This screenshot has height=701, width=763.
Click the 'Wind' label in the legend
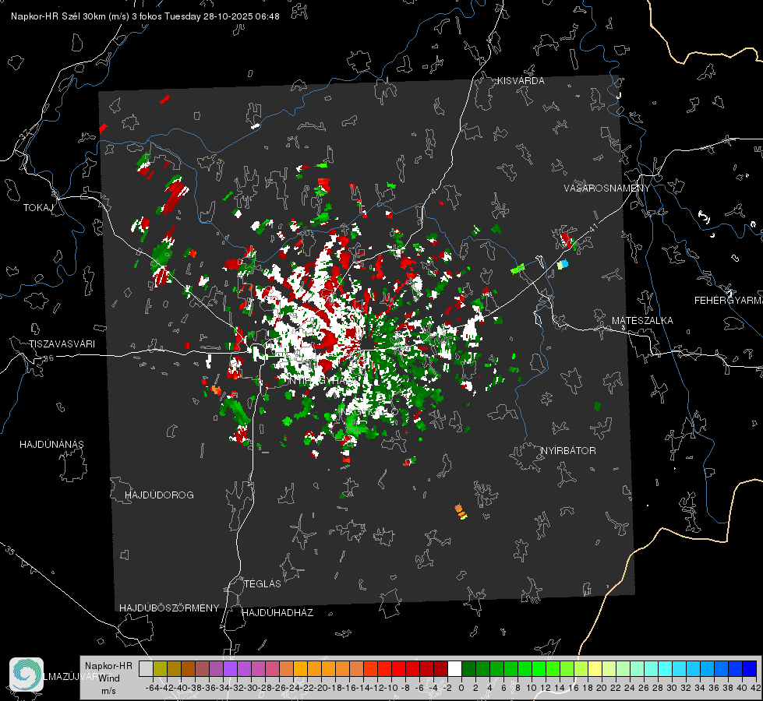click(109, 678)
